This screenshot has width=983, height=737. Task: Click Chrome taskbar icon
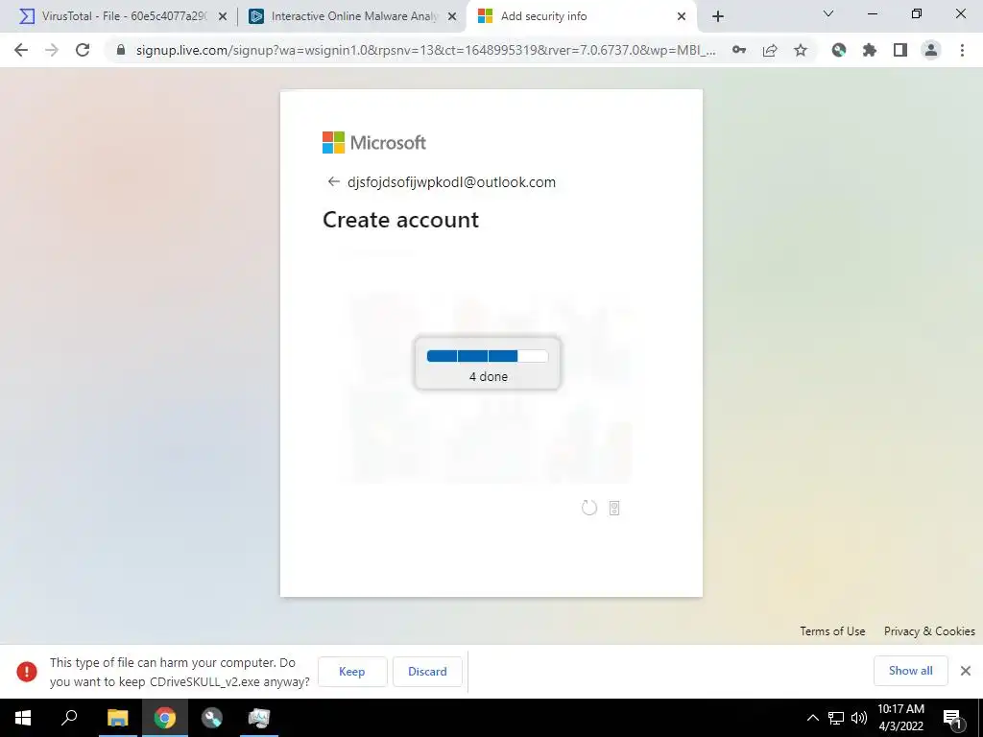(x=165, y=718)
